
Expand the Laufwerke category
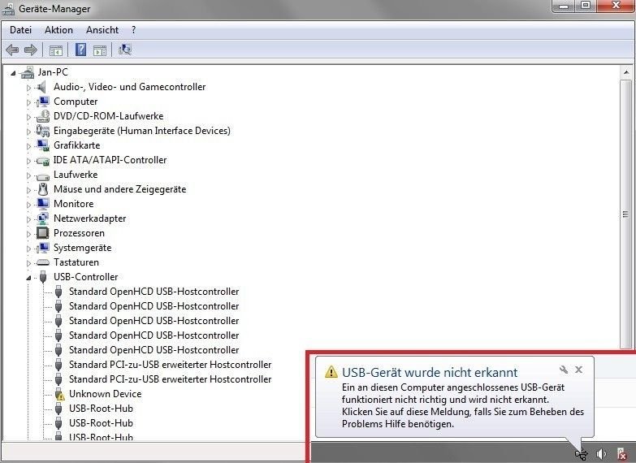pyautogui.click(x=28, y=175)
